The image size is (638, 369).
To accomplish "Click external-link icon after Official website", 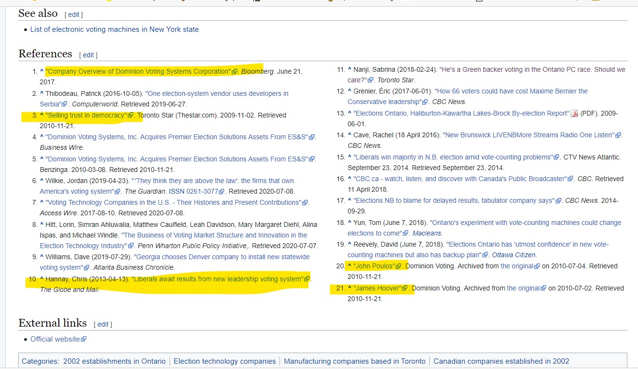I will click(84, 339).
